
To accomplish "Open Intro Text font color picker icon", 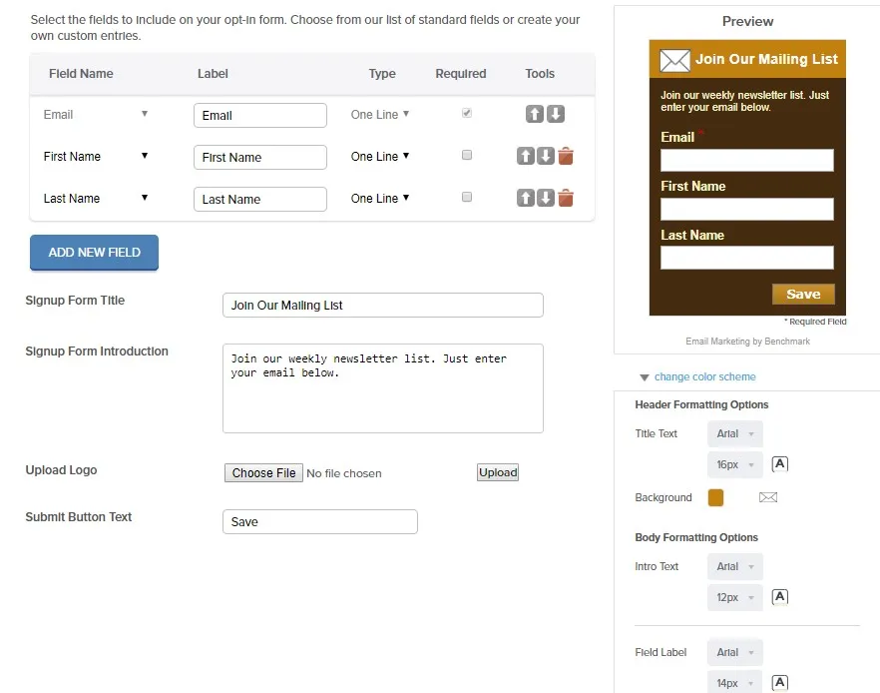I will pos(780,597).
